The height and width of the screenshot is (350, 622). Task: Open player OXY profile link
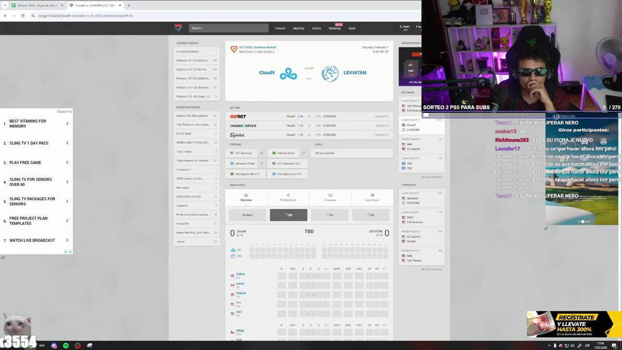click(x=239, y=312)
